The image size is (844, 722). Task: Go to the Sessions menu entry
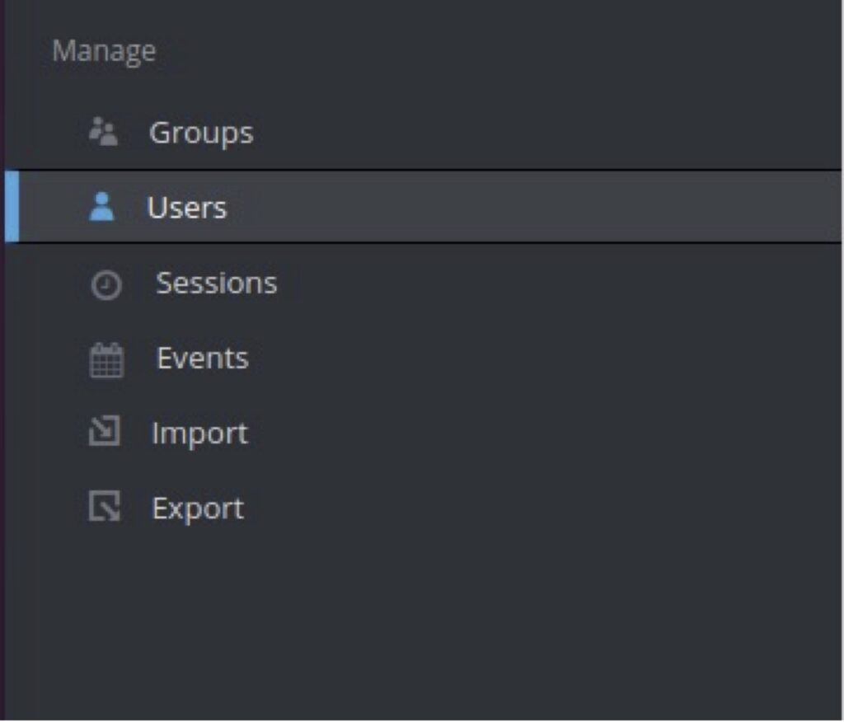tap(217, 284)
